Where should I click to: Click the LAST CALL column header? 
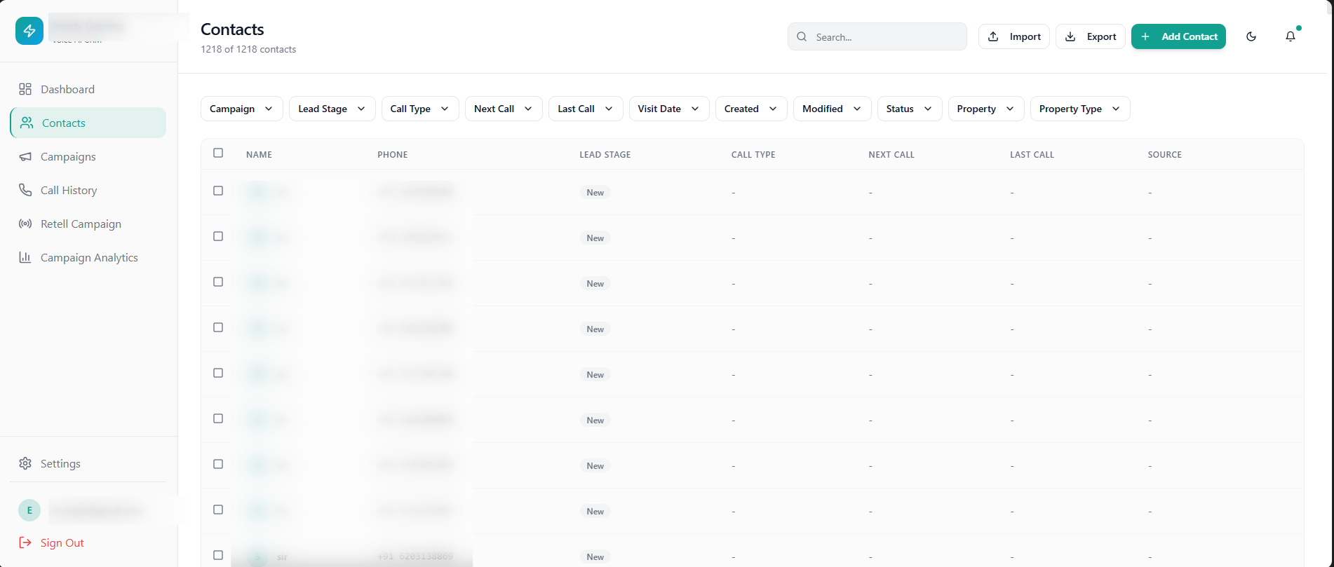pyautogui.click(x=1032, y=154)
